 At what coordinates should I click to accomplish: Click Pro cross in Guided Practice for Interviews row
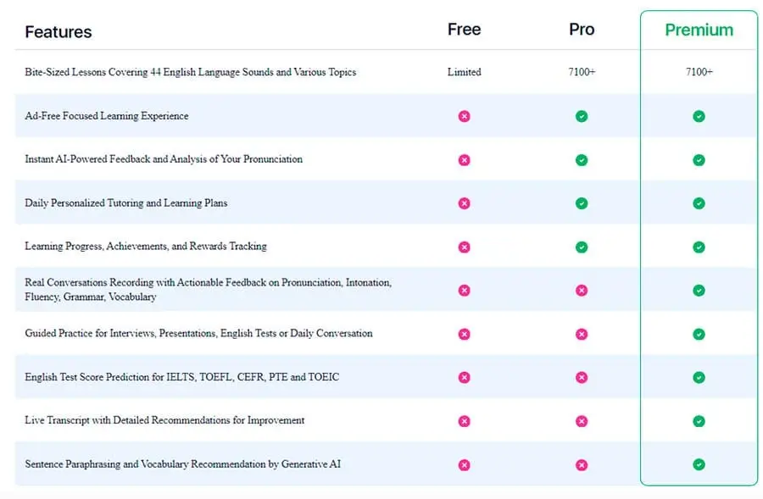(x=582, y=334)
